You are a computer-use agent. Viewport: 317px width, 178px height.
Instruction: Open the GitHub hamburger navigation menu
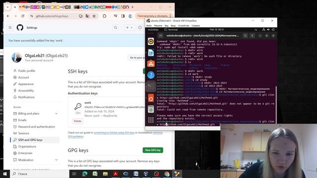pos(10,28)
